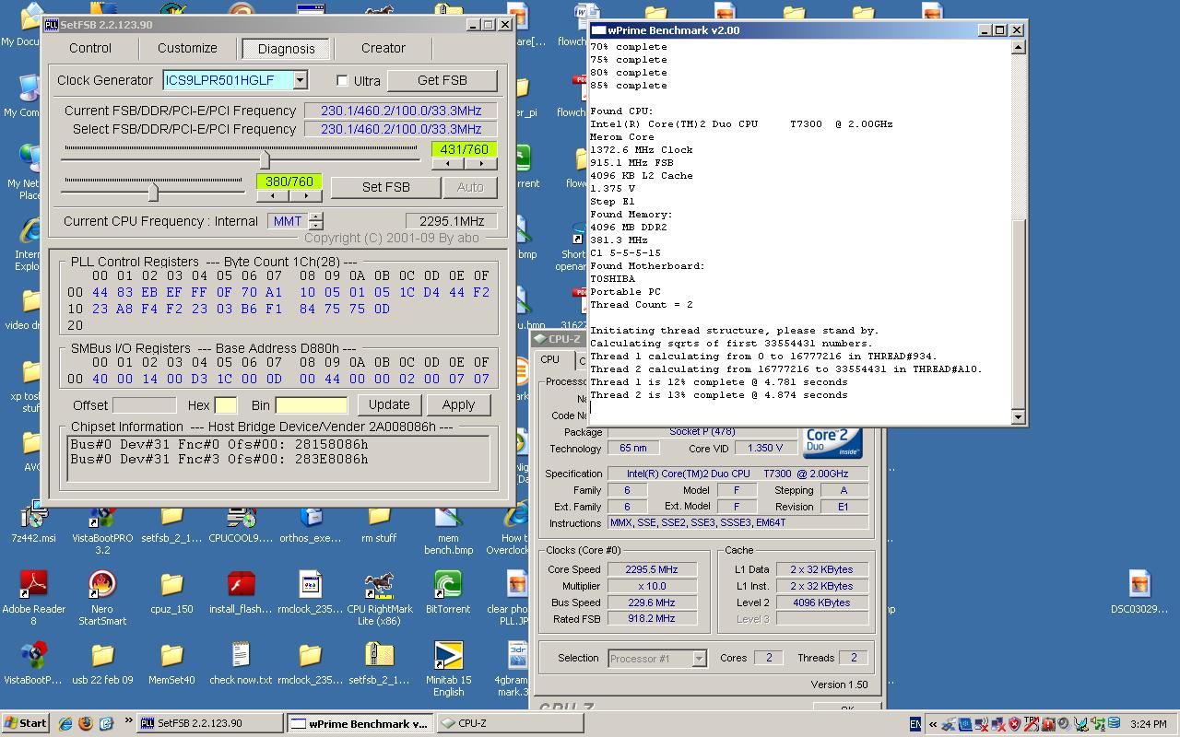Launch Internet Explorer from Quick Launch

[65, 723]
